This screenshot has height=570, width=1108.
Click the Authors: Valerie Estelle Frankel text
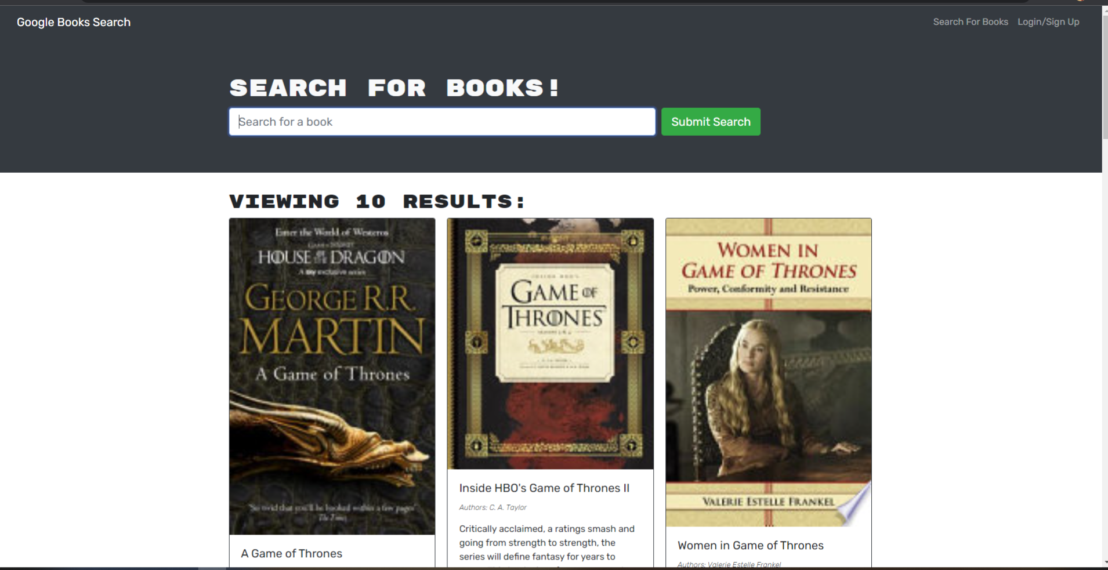(729, 564)
